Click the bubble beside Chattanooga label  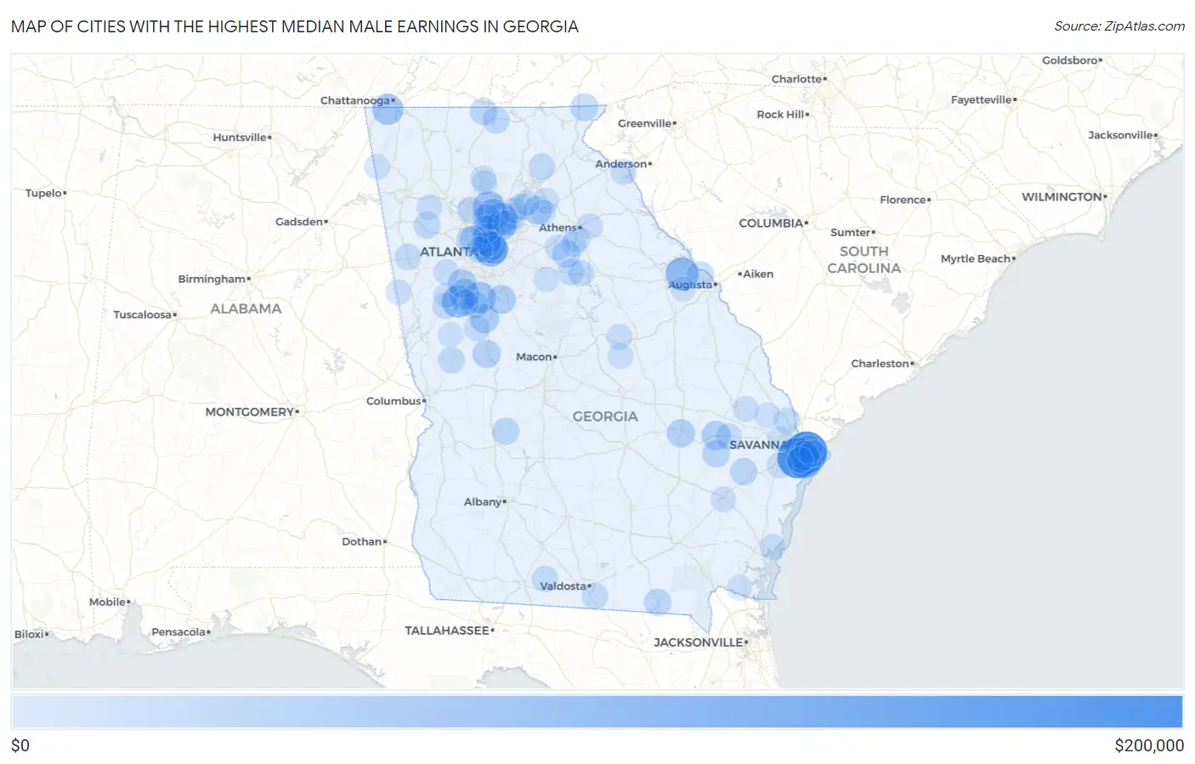pyautogui.click(x=388, y=110)
